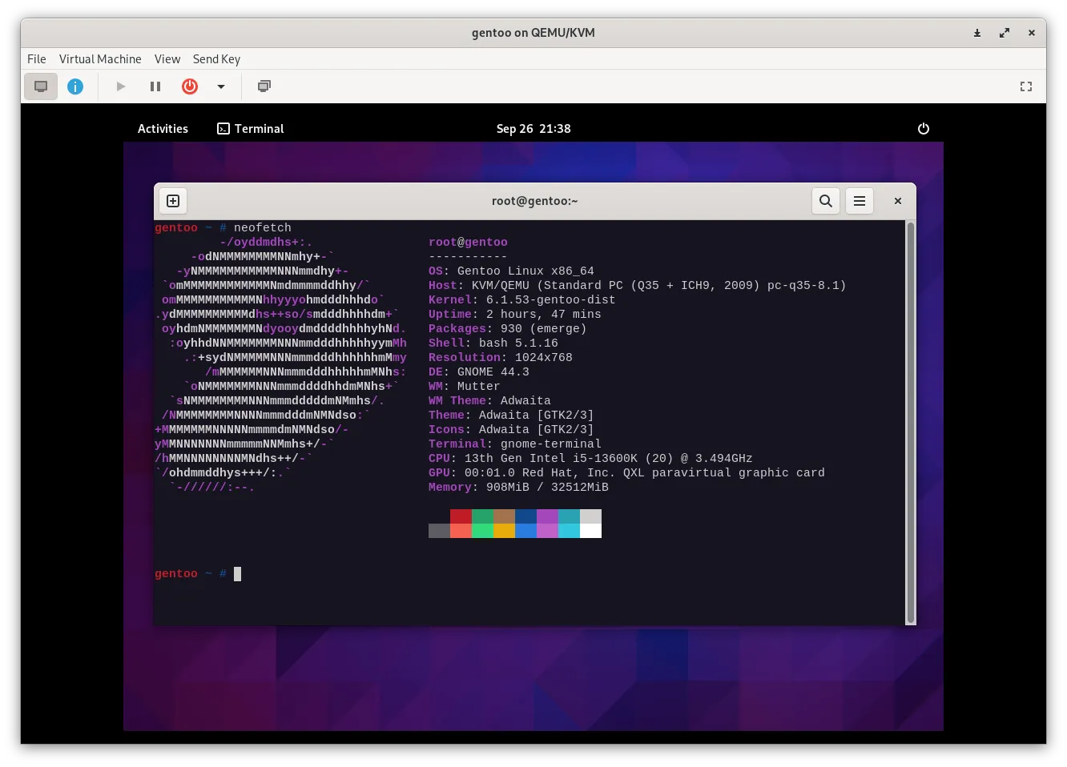Open the Virtual Machine menu
Viewport: 1067px width, 767px height.
click(100, 58)
